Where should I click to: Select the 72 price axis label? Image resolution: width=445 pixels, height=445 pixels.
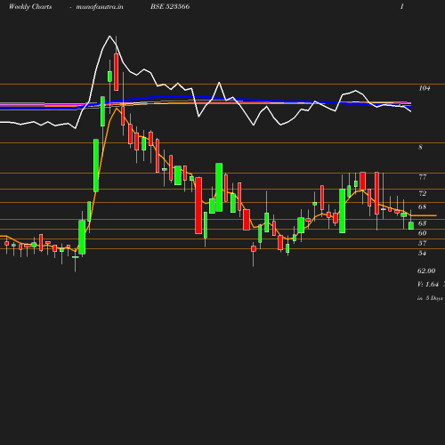(423, 193)
